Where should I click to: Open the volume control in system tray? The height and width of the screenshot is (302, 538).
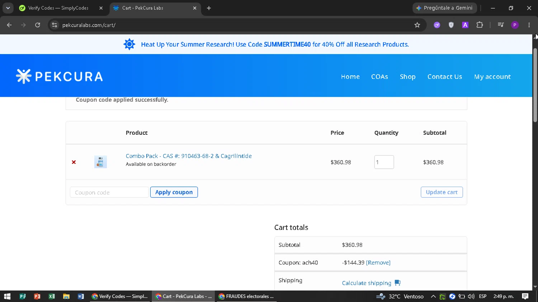(471, 296)
